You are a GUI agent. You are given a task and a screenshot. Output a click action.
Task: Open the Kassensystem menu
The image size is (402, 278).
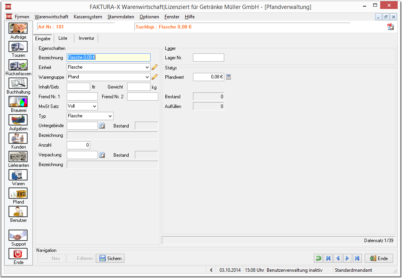point(88,17)
